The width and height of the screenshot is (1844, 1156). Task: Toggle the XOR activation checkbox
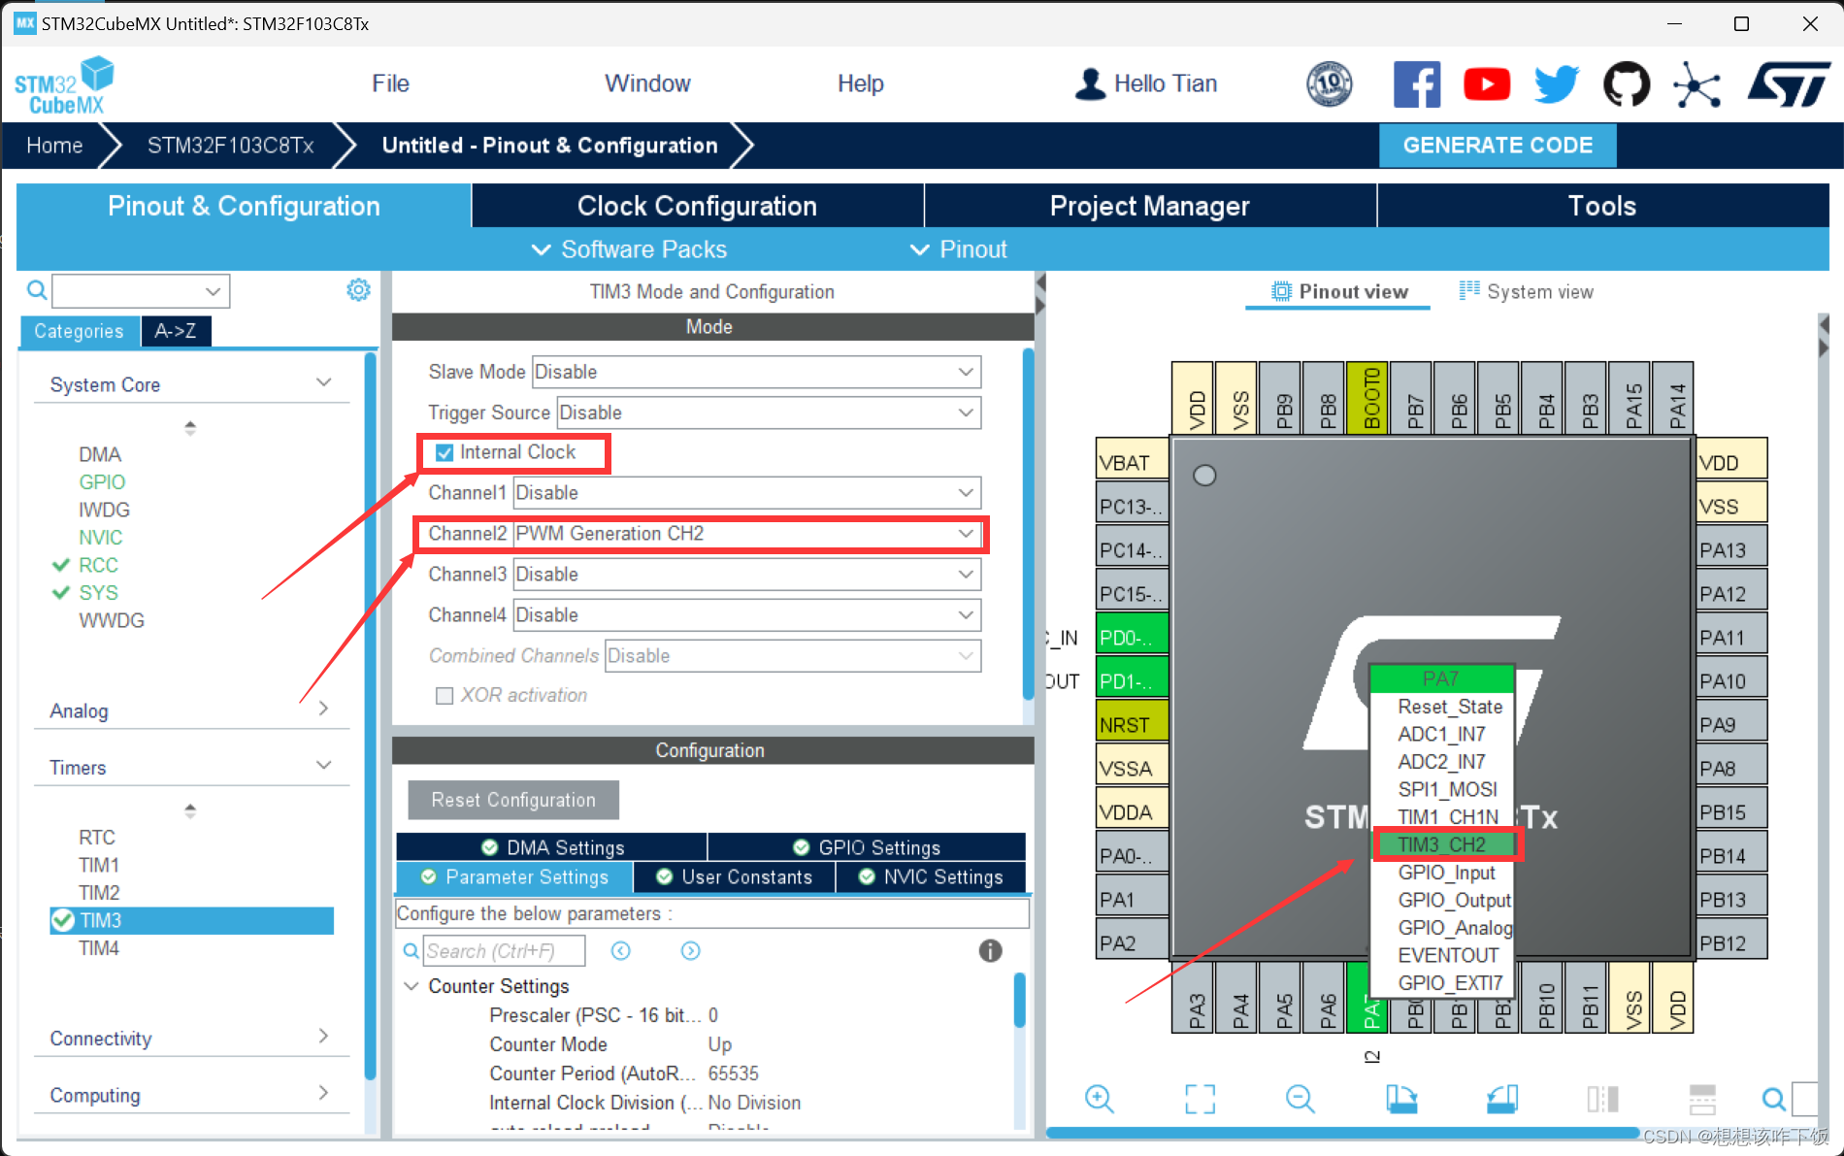tap(445, 696)
